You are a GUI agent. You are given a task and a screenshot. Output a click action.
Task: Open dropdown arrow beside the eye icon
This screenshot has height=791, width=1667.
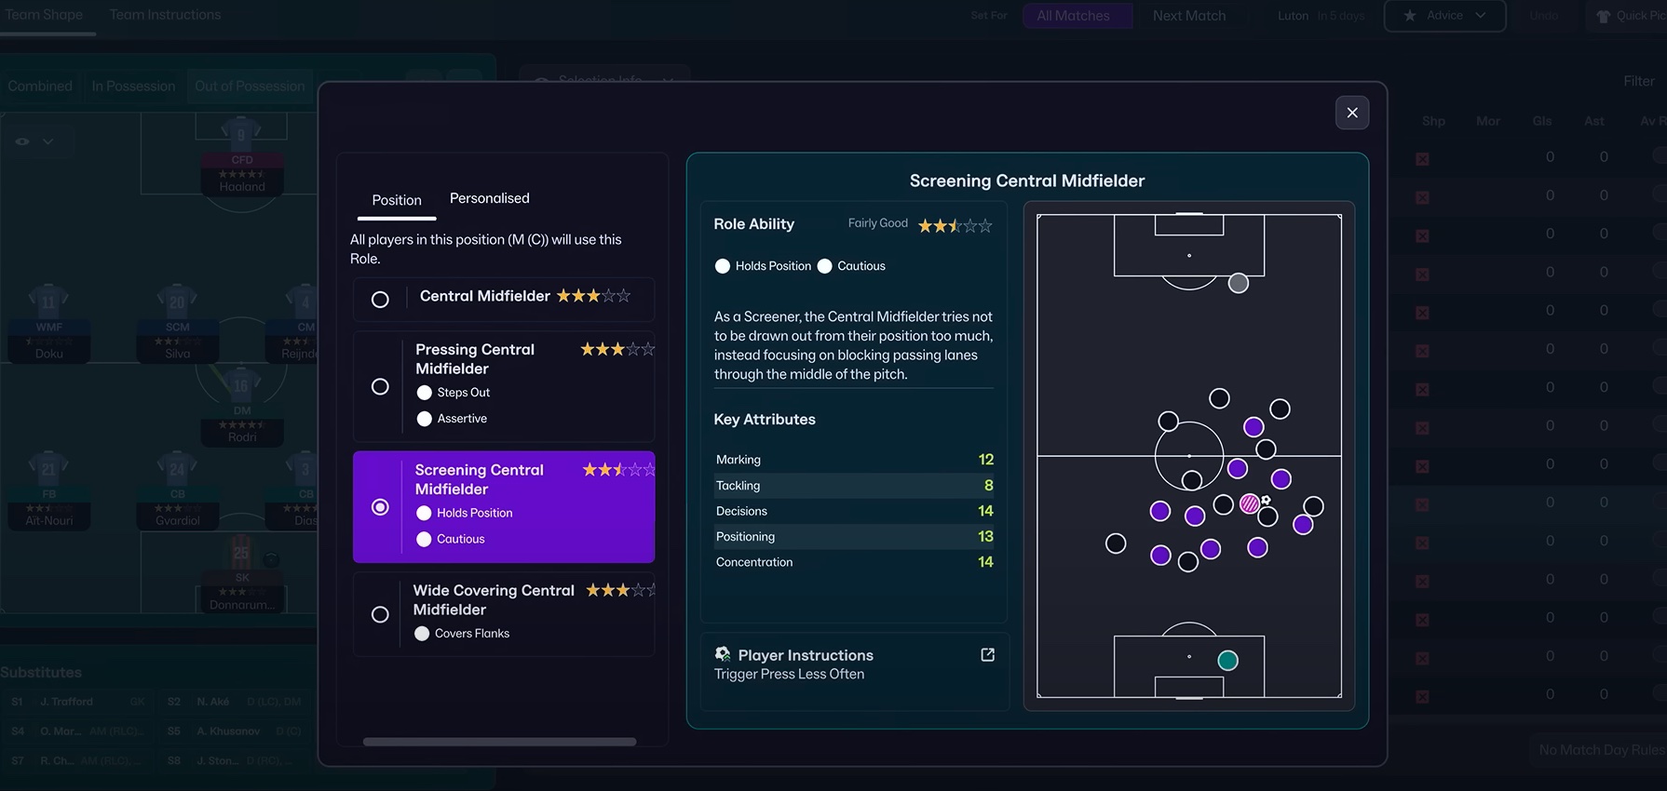[47, 141]
